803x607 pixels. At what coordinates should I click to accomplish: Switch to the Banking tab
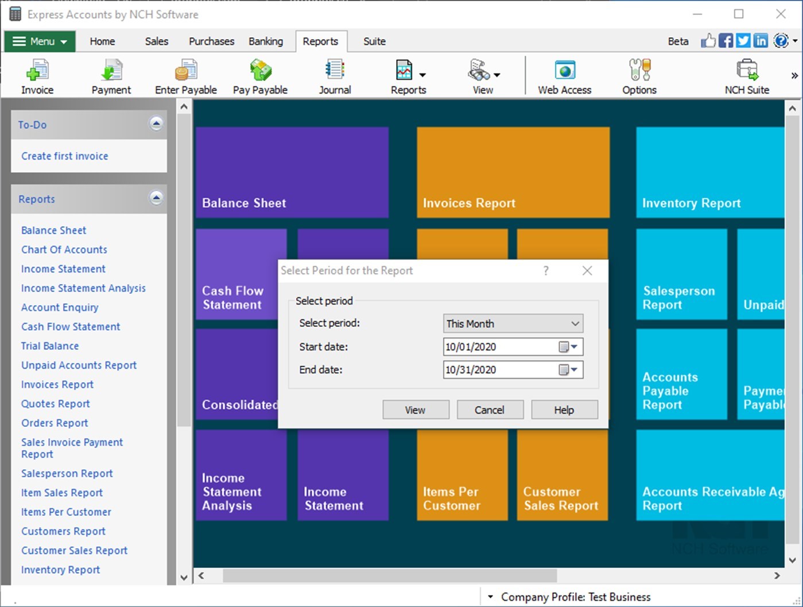(x=266, y=41)
